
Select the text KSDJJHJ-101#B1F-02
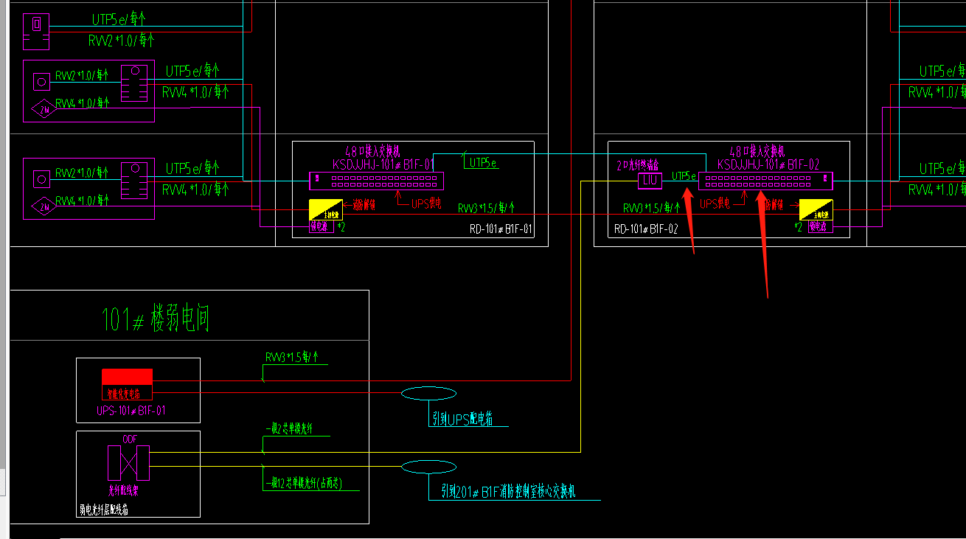click(768, 164)
